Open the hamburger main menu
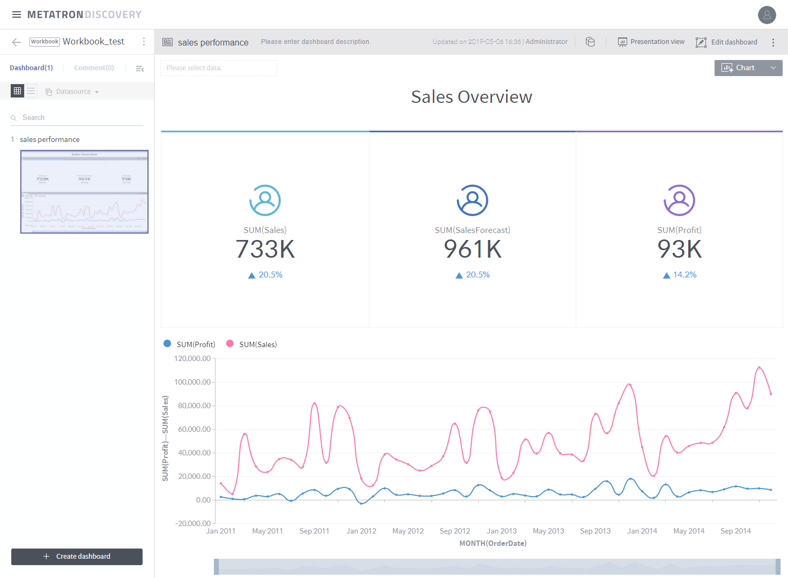 pyautogui.click(x=17, y=14)
